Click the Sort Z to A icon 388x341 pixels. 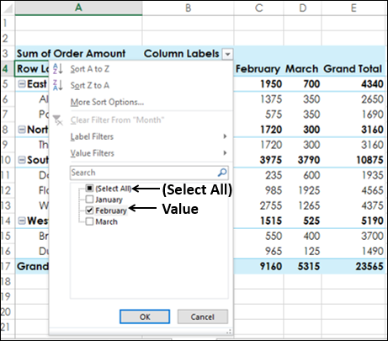57,85
